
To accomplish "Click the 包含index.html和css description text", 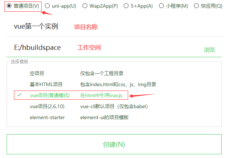I will [x=103, y=84].
